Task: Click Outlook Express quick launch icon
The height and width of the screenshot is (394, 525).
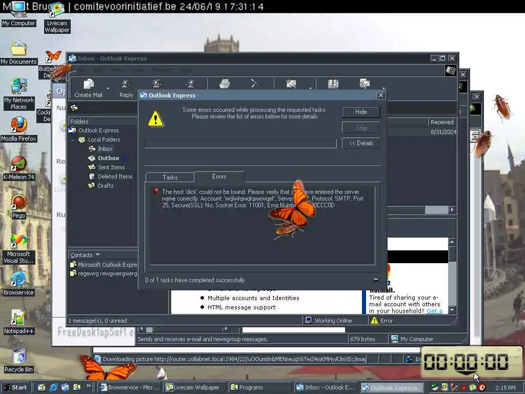Action: pyautogui.click(x=65, y=387)
